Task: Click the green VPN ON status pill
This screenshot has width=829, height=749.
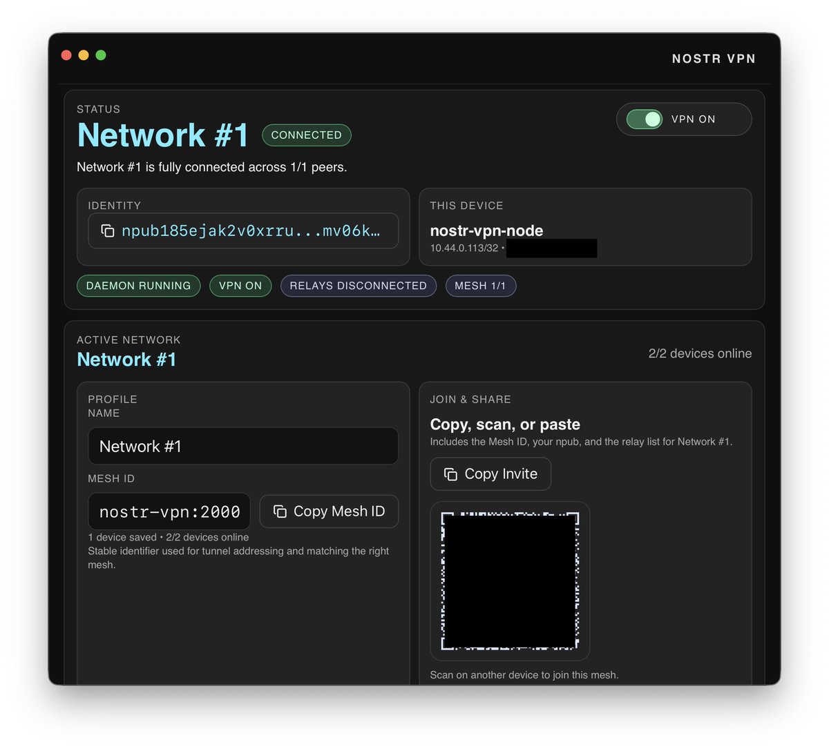Action: click(x=240, y=286)
